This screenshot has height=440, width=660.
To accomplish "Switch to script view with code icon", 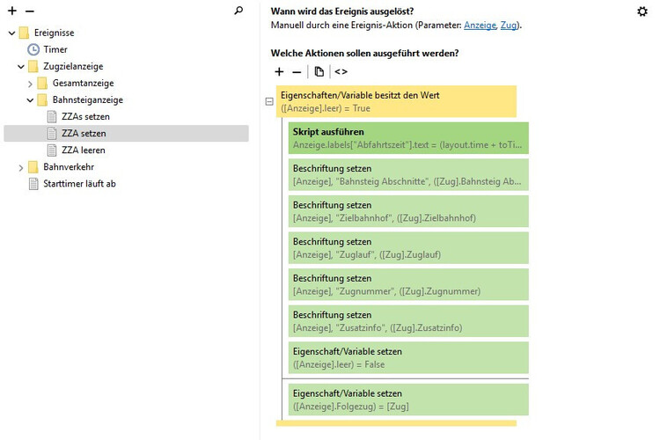I will pos(341,71).
